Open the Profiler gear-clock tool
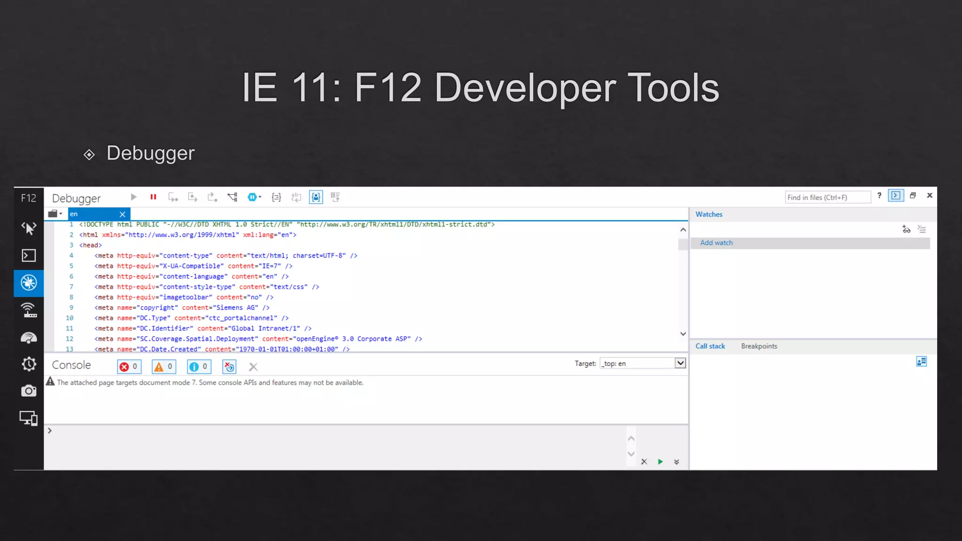 [x=29, y=364]
